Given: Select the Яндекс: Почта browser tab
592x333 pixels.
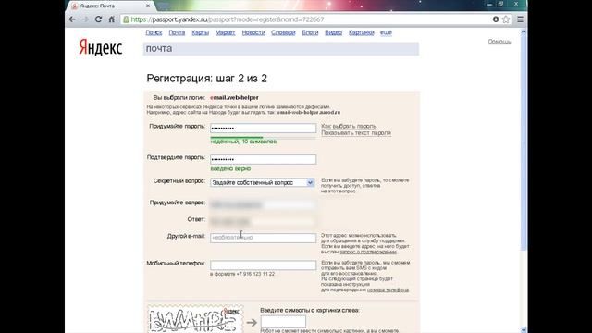Looking at the screenshot, I should tap(111, 6).
